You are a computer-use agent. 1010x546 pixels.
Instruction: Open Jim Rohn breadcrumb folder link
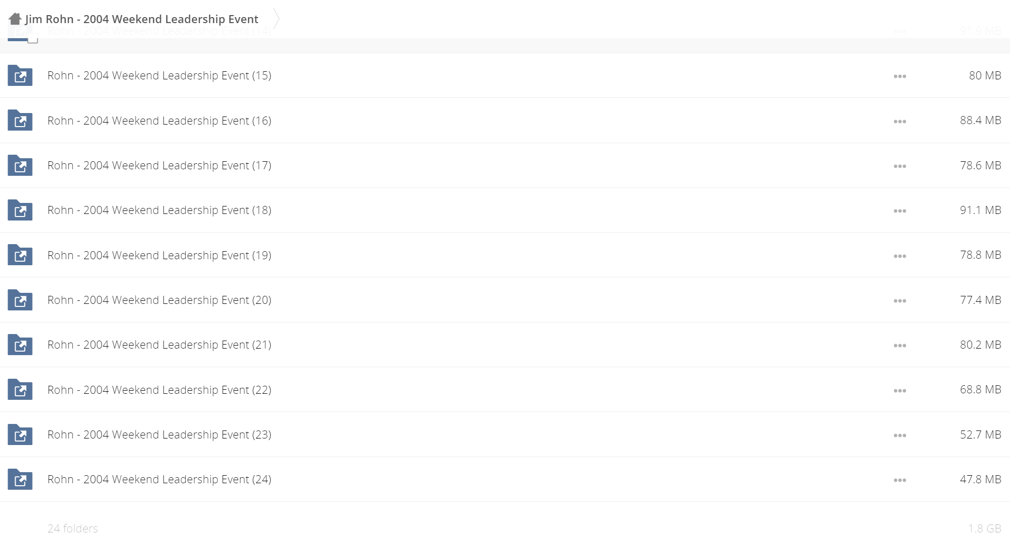(142, 19)
